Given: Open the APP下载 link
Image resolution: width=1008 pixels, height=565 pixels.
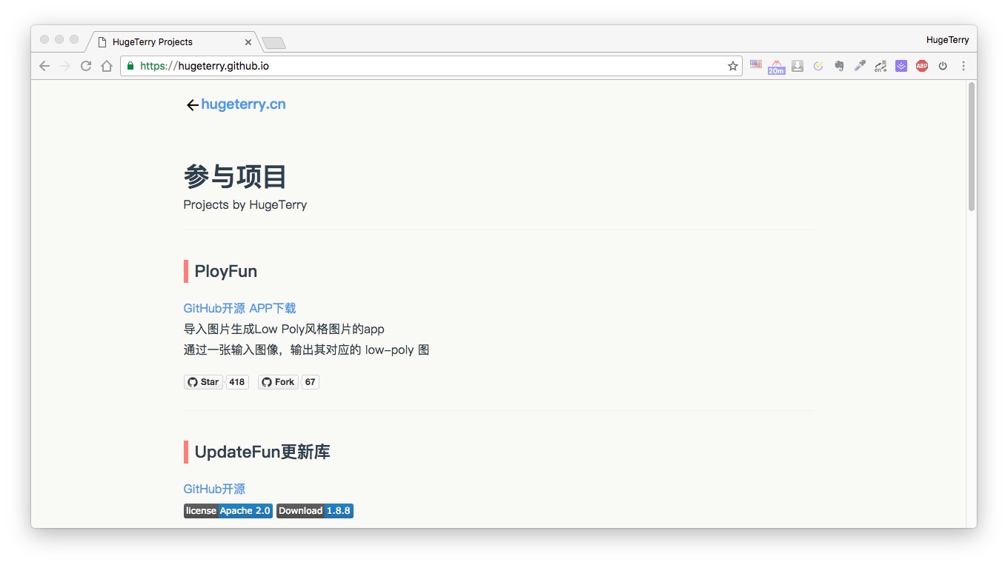Looking at the screenshot, I should [273, 308].
